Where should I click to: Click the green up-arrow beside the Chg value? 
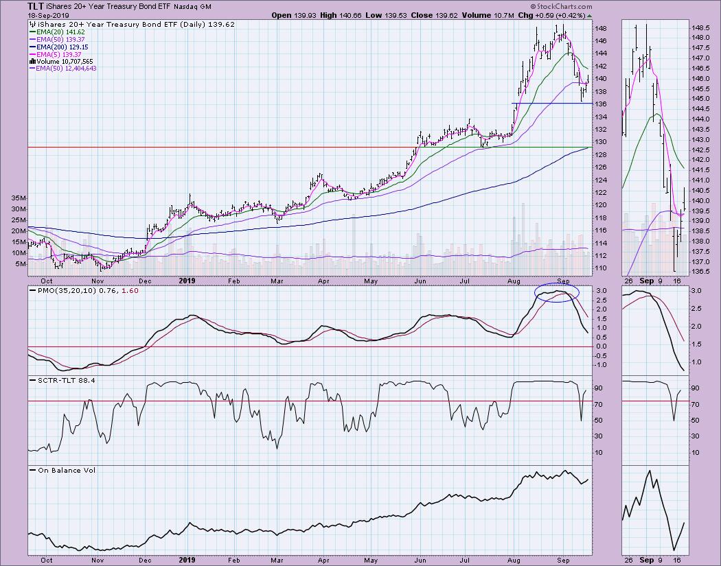coord(589,16)
